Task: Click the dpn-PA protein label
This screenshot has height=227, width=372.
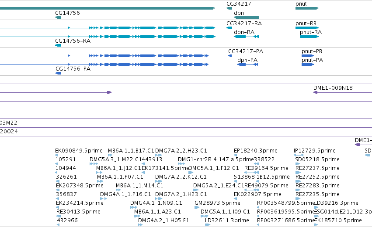Action: click(x=247, y=60)
